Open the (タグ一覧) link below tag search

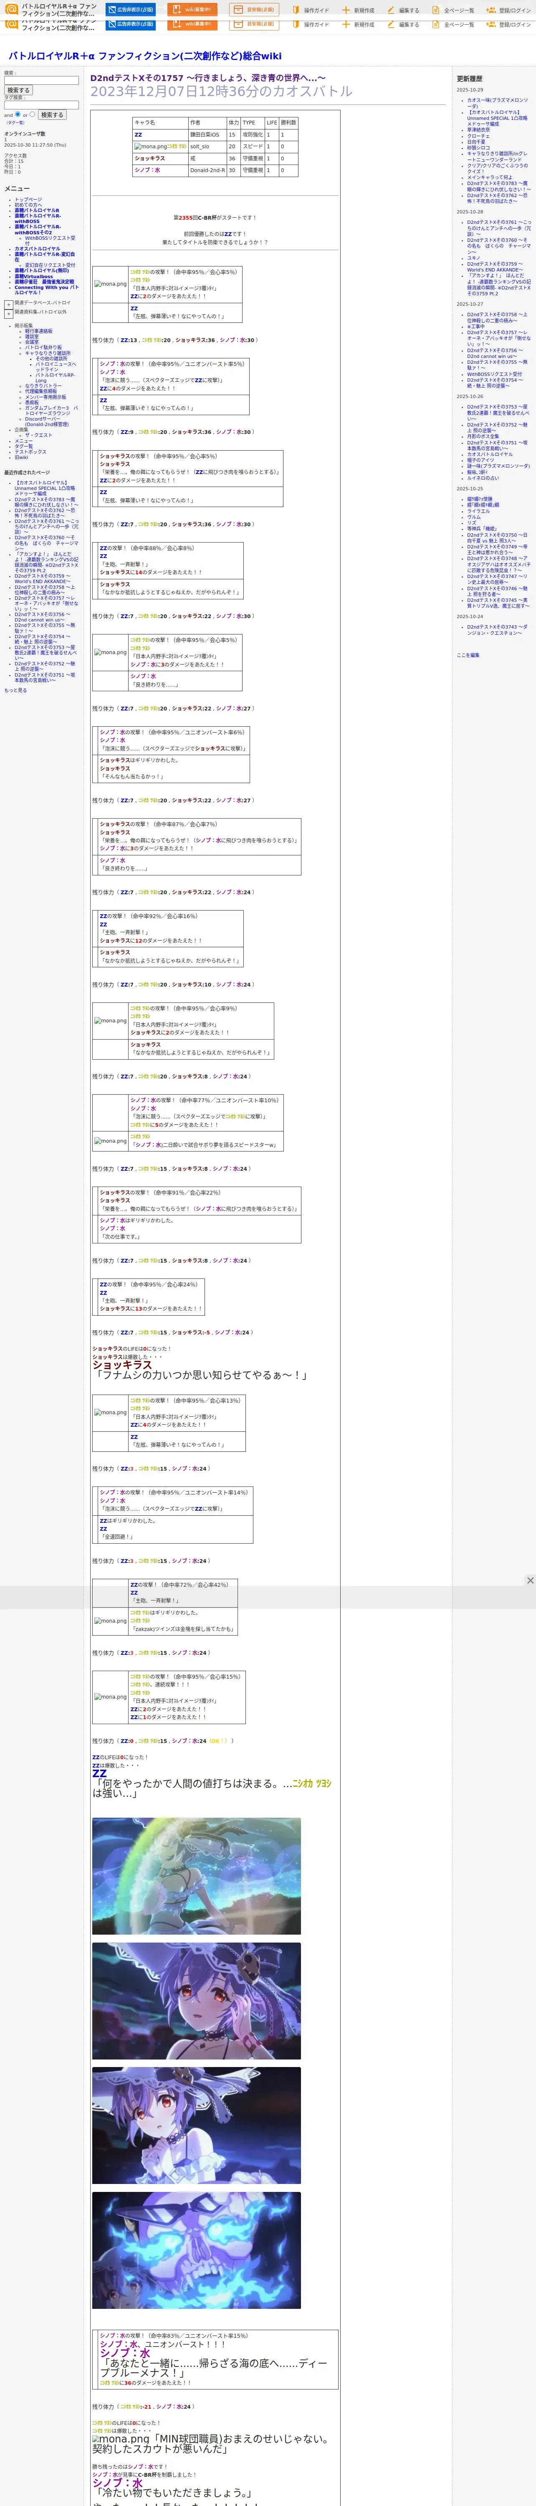[15, 122]
